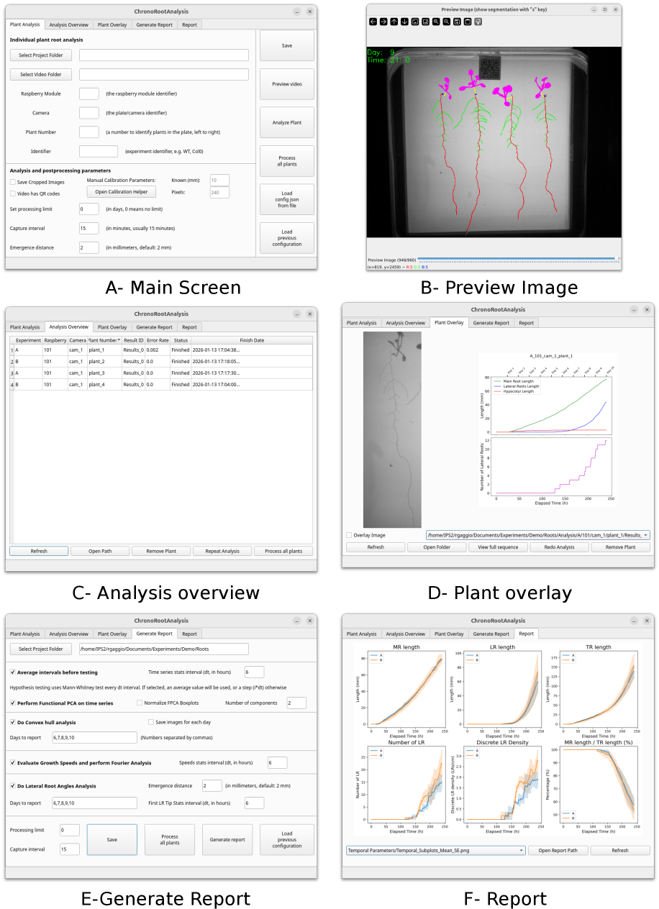
Task: Click View full sequence in Plant Overlay
Action: [498, 547]
